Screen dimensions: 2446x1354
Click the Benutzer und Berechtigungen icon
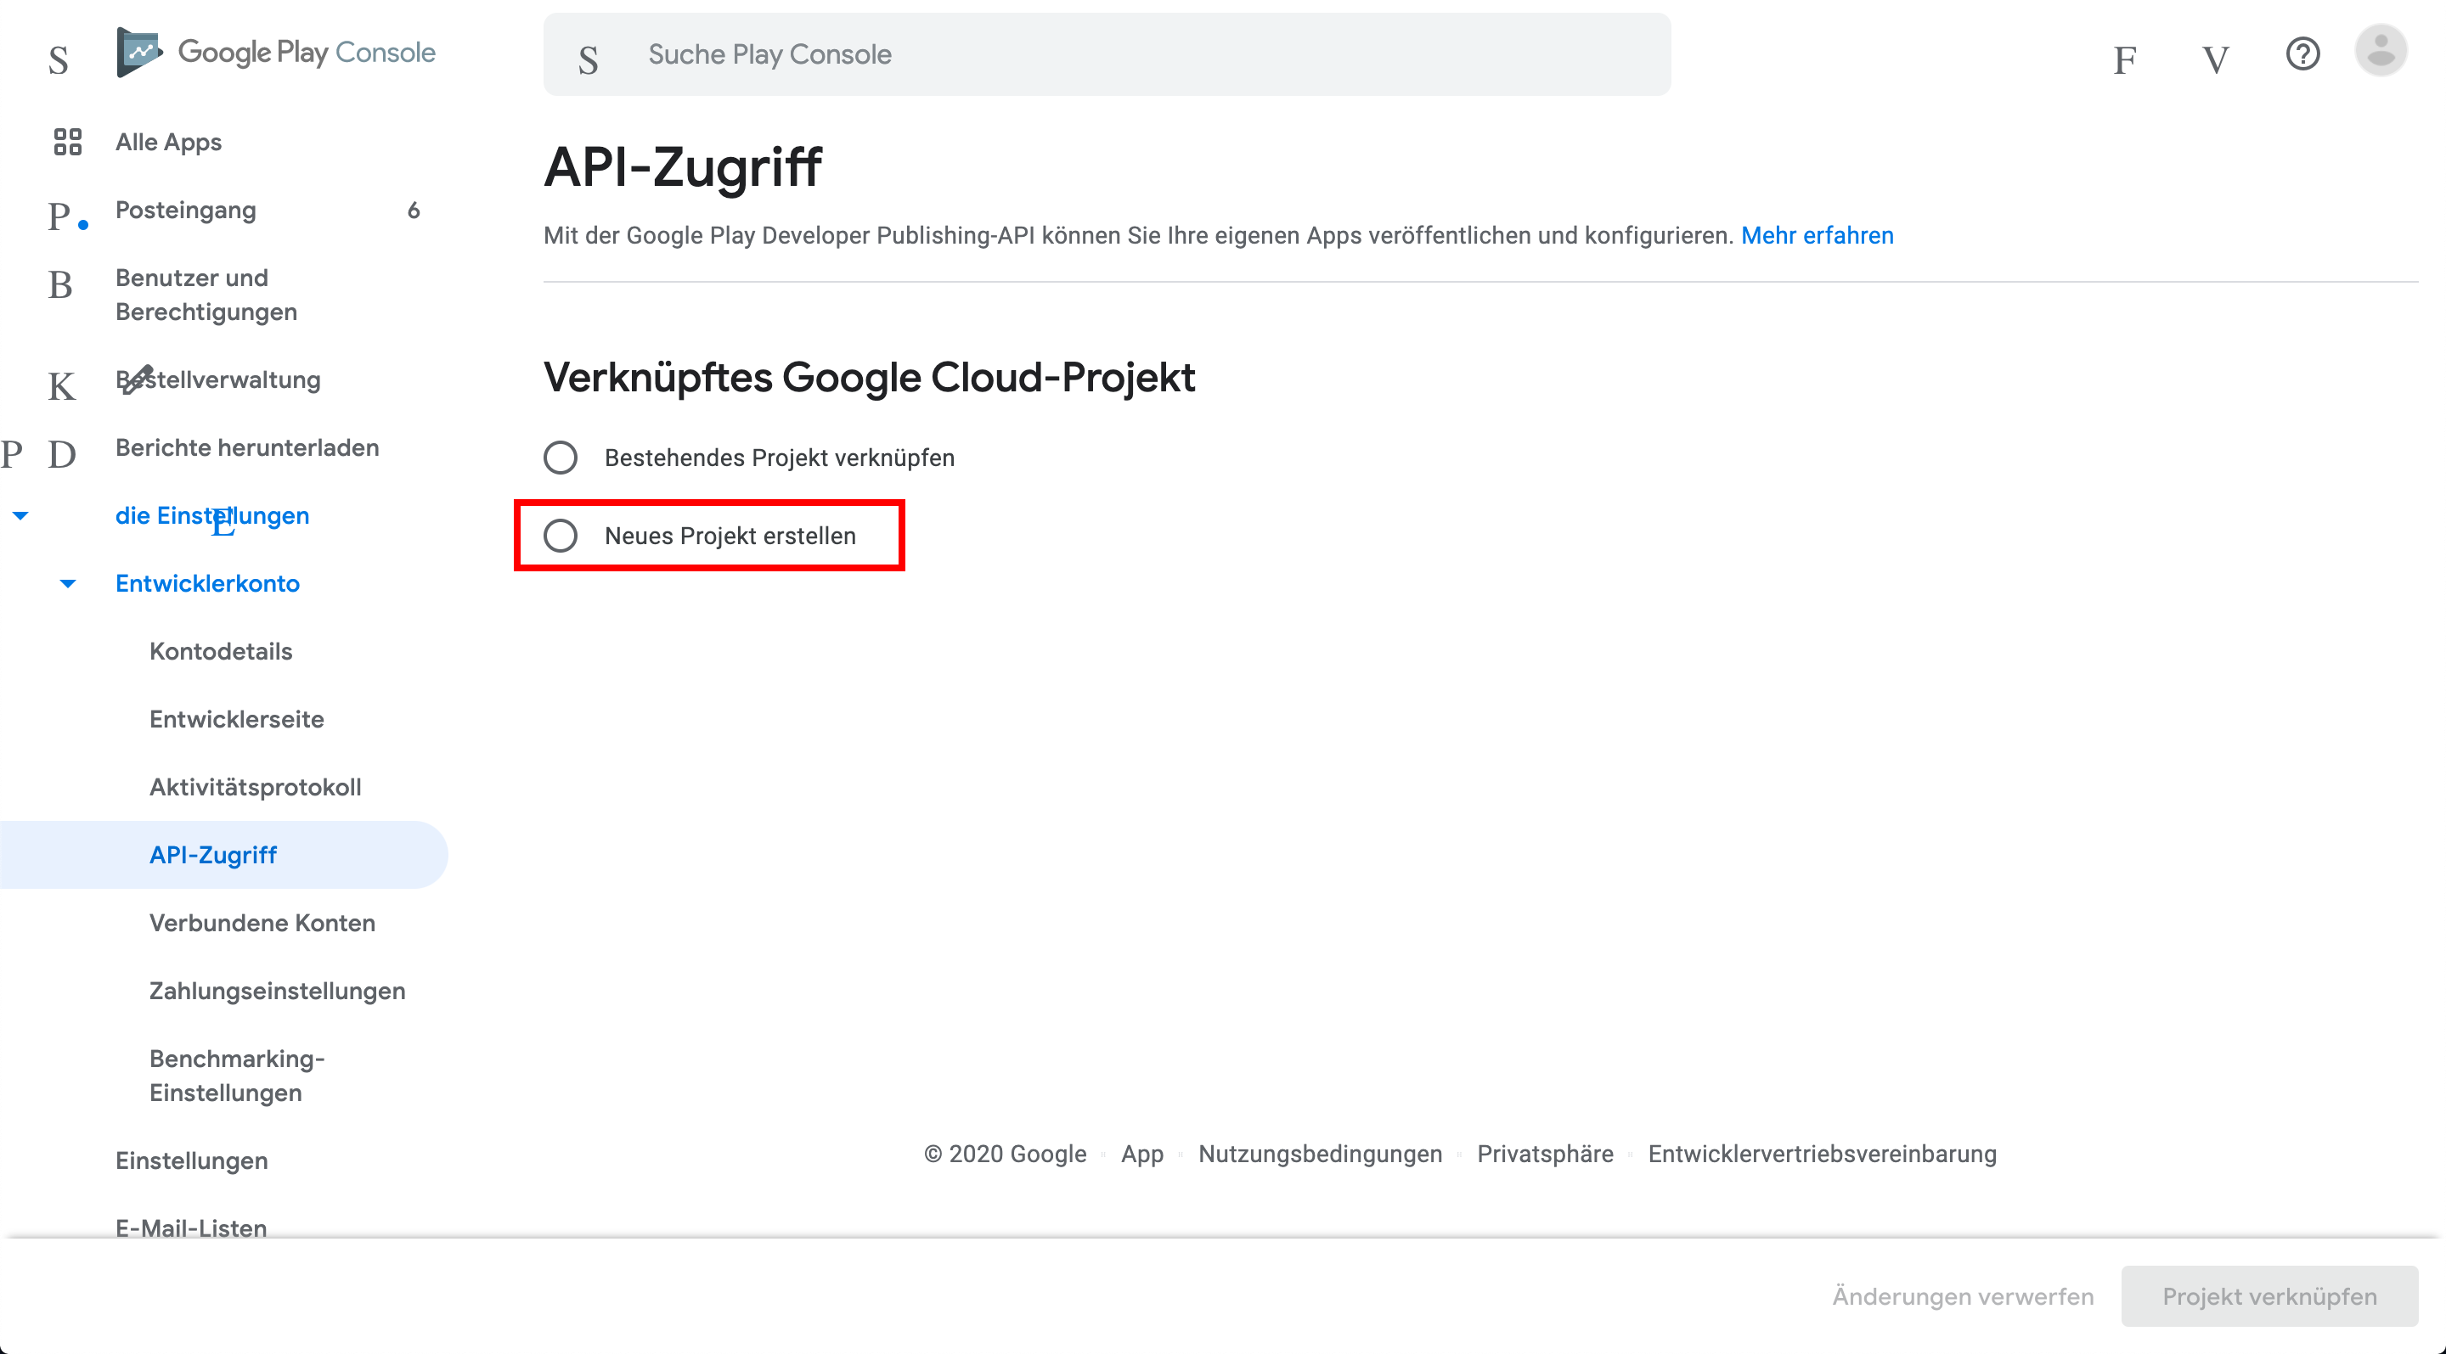[61, 284]
